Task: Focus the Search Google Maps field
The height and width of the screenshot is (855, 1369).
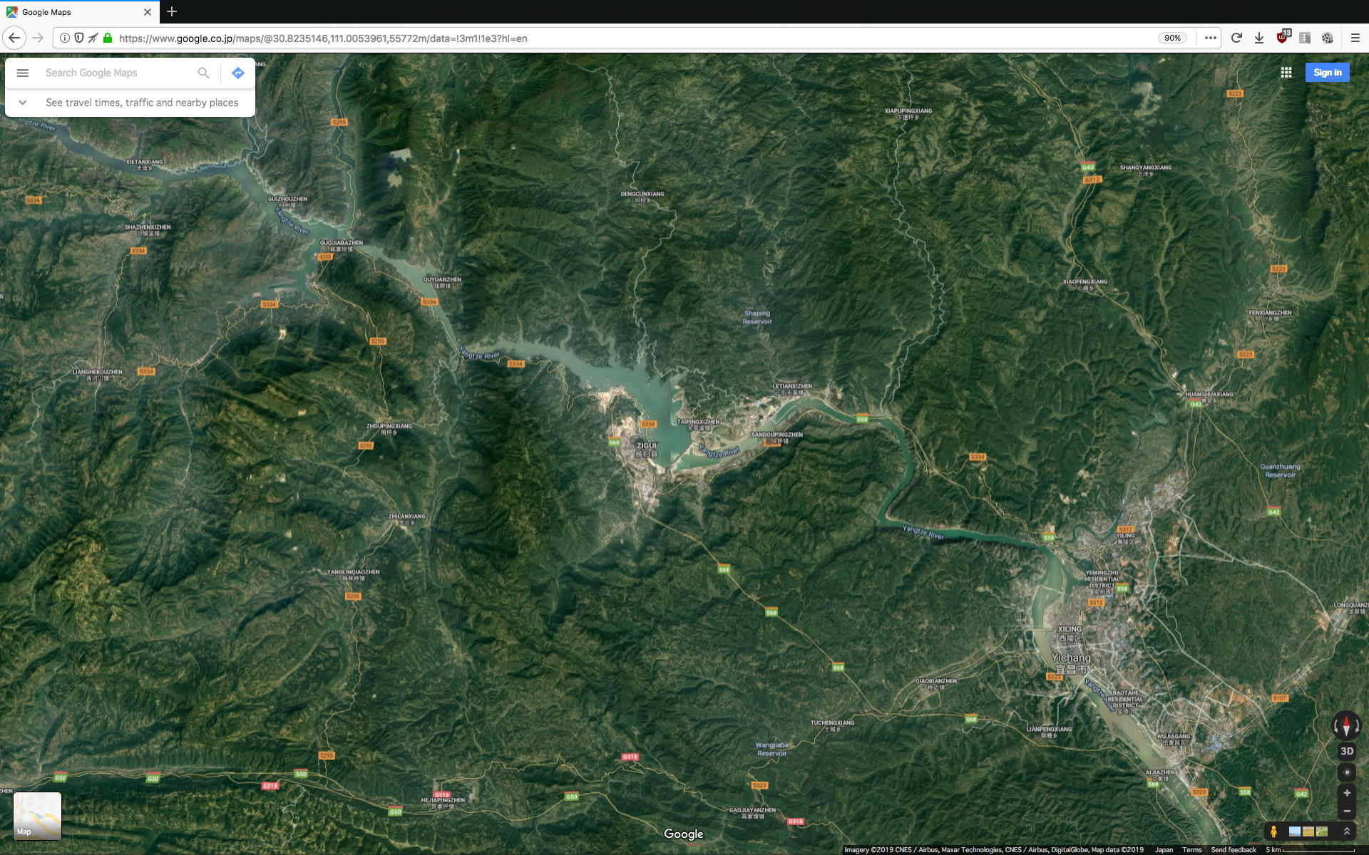Action: coord(118,73)
